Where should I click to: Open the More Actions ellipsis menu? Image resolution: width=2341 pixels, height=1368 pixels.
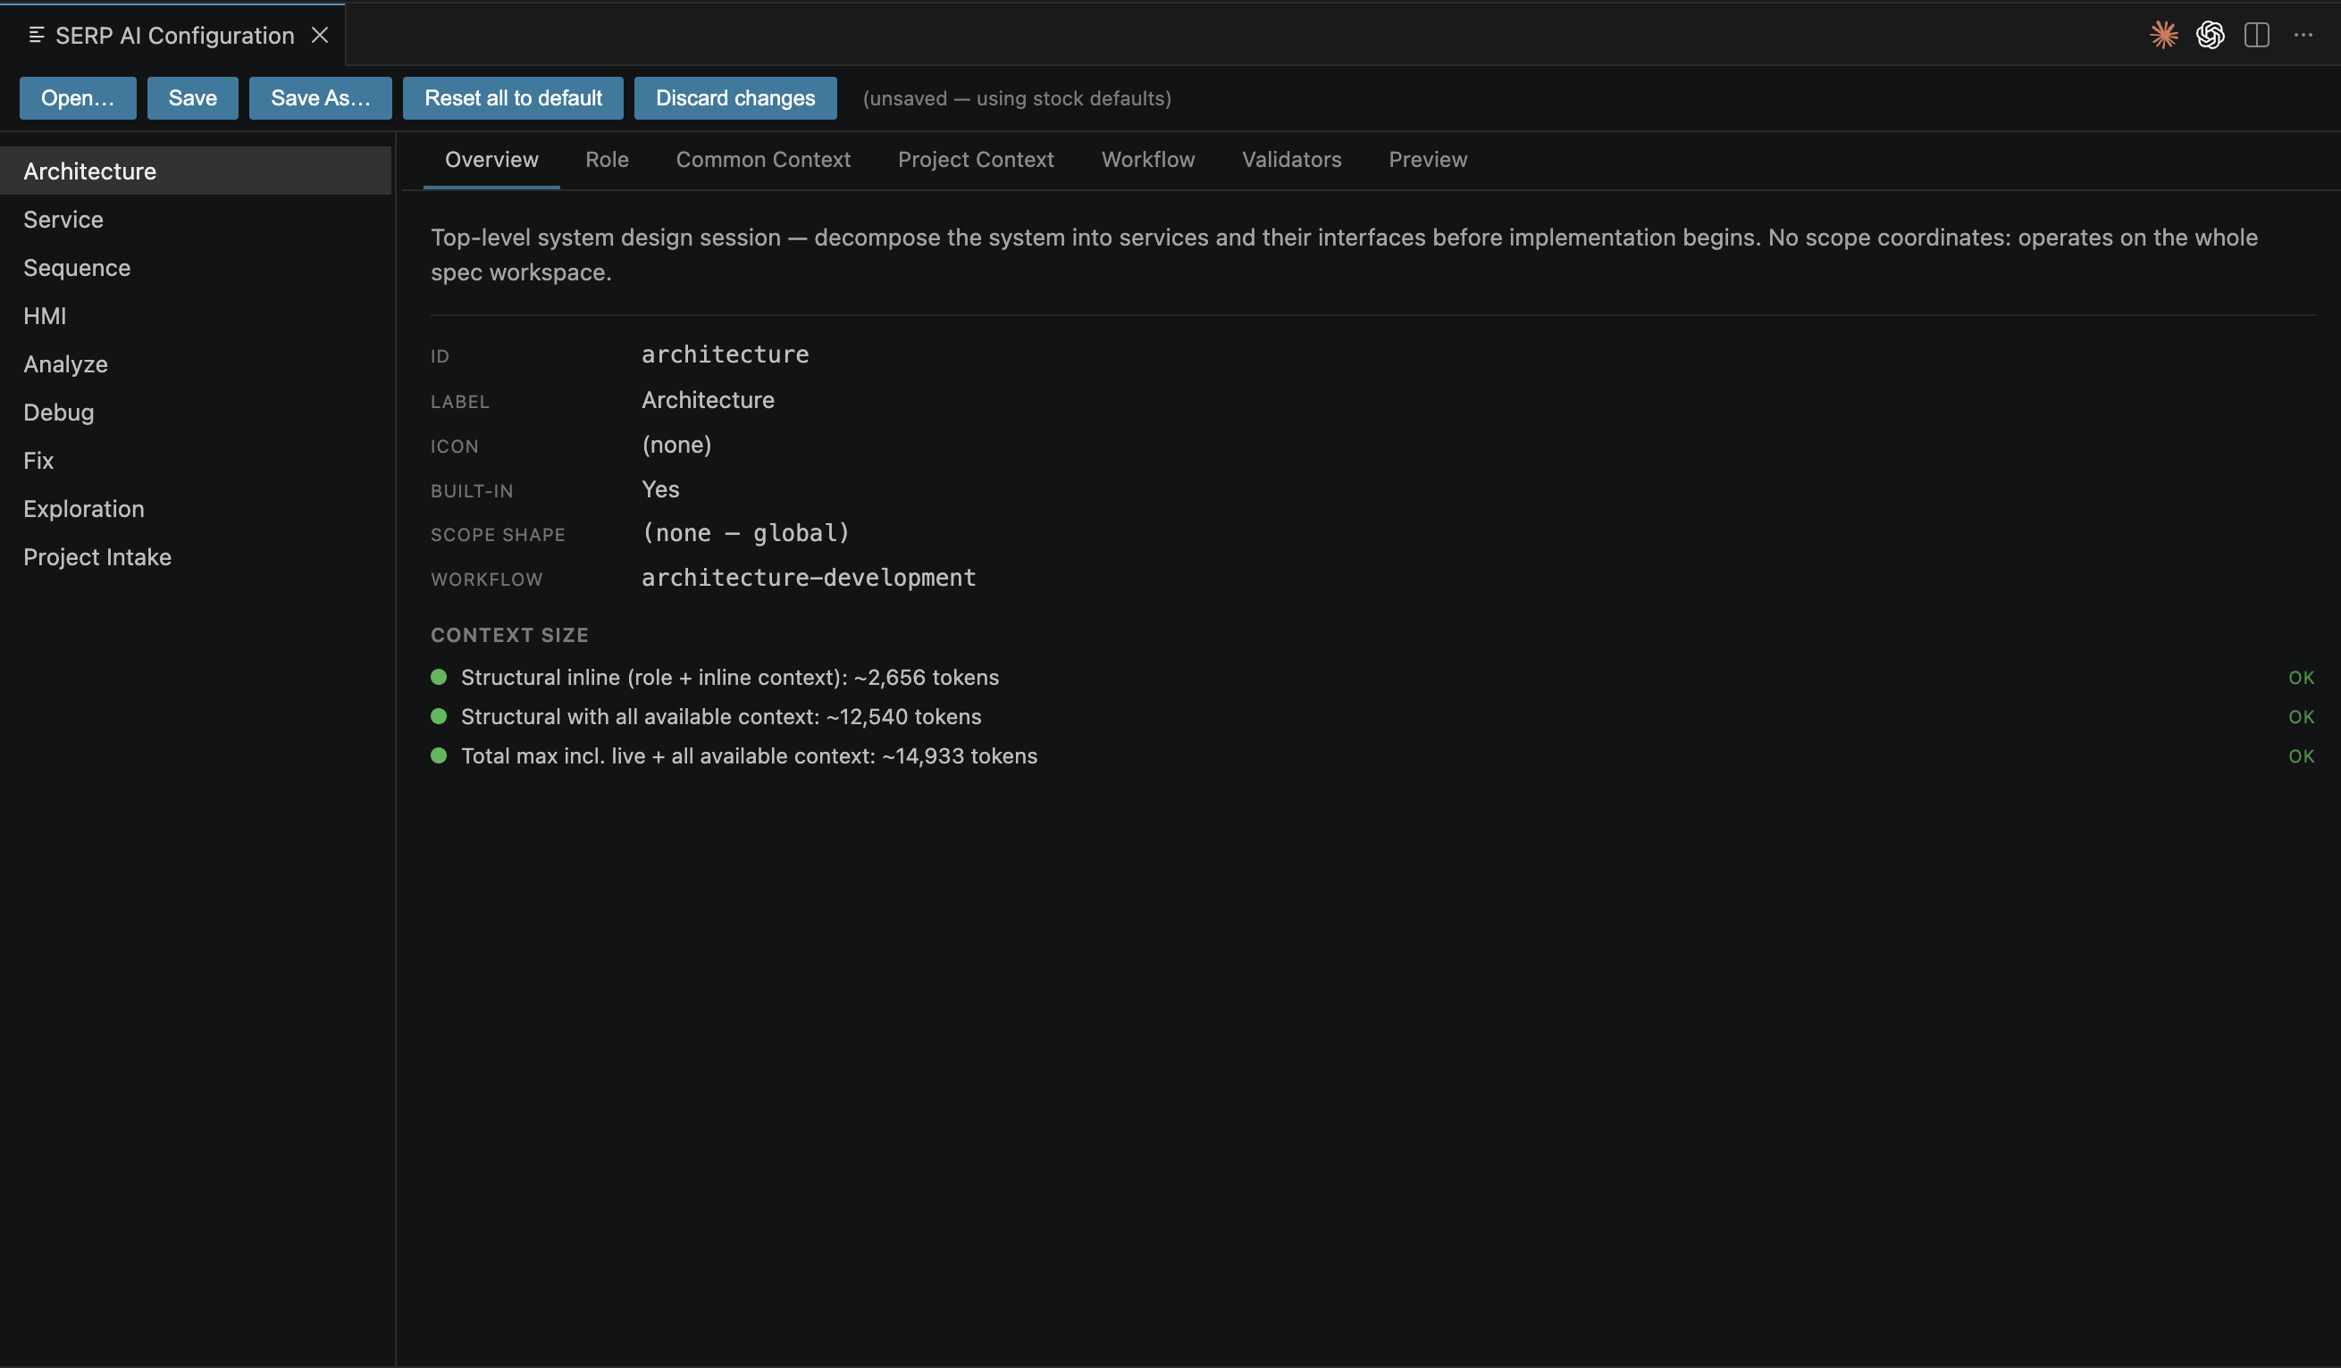coord(2303,35)
